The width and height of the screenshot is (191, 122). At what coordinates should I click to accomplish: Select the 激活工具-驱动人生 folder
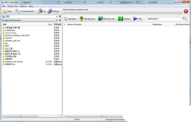[x=13, y=54]
